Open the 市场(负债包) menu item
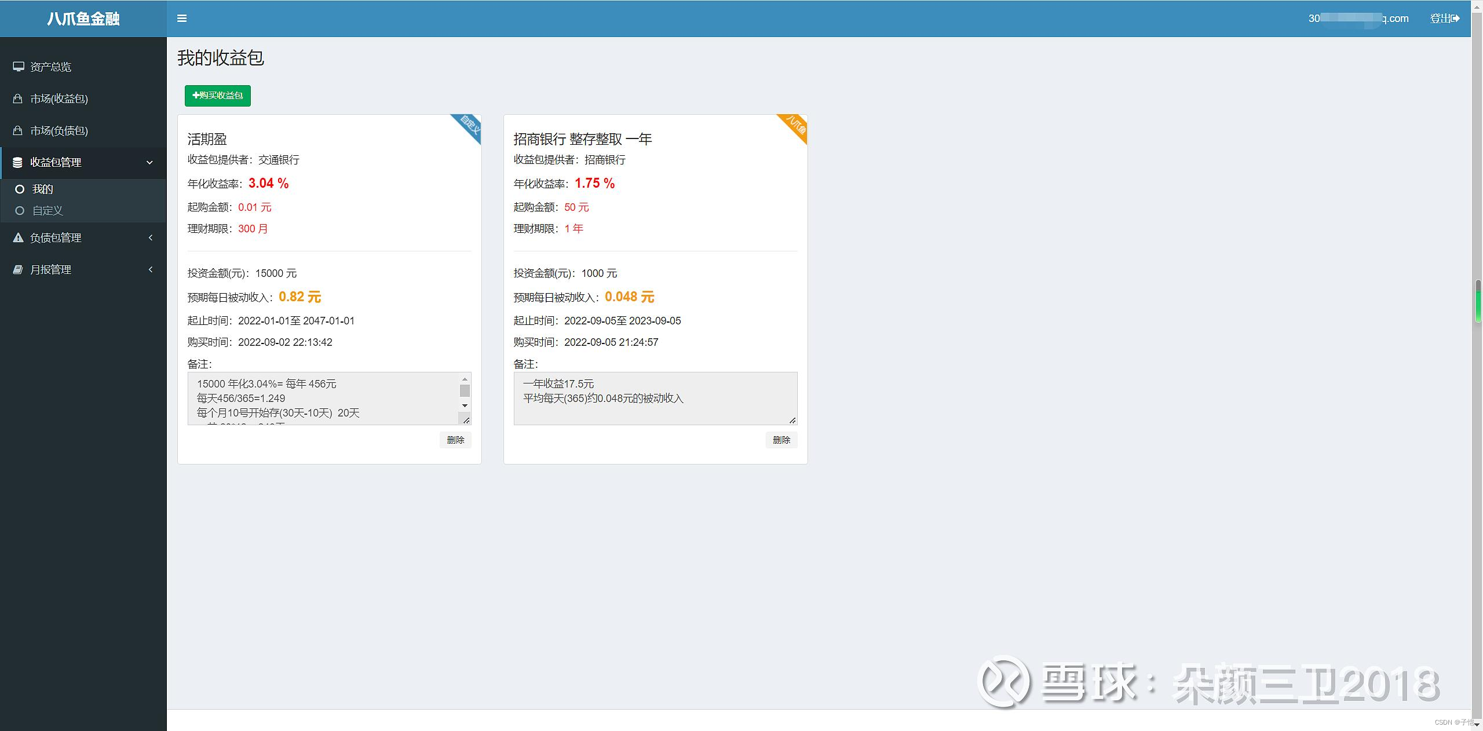The height and width of the screenshot is (731, 1483). point(59,130)
